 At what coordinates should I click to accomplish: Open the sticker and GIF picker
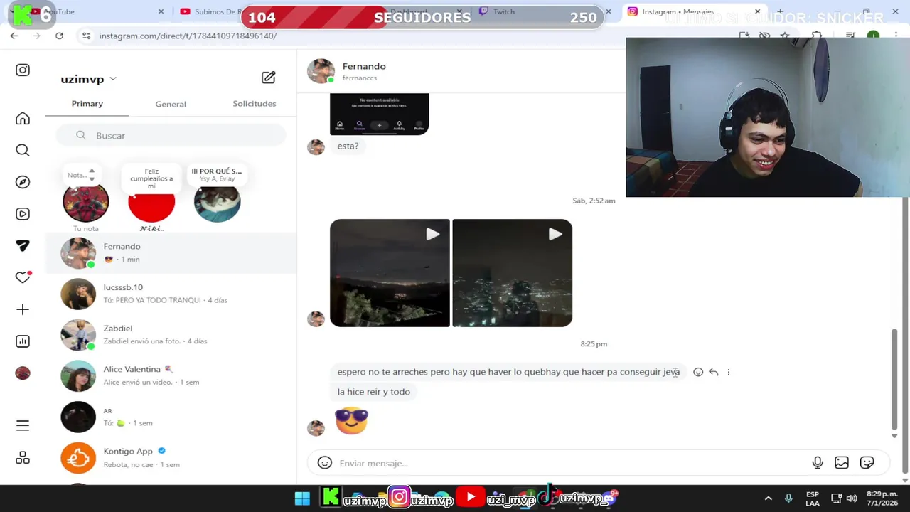click(x=867, y=463)
